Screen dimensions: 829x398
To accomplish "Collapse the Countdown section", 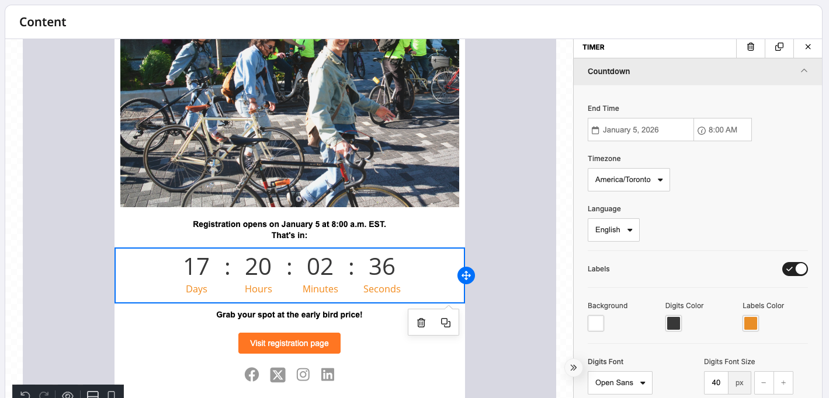I will (804, 71).
